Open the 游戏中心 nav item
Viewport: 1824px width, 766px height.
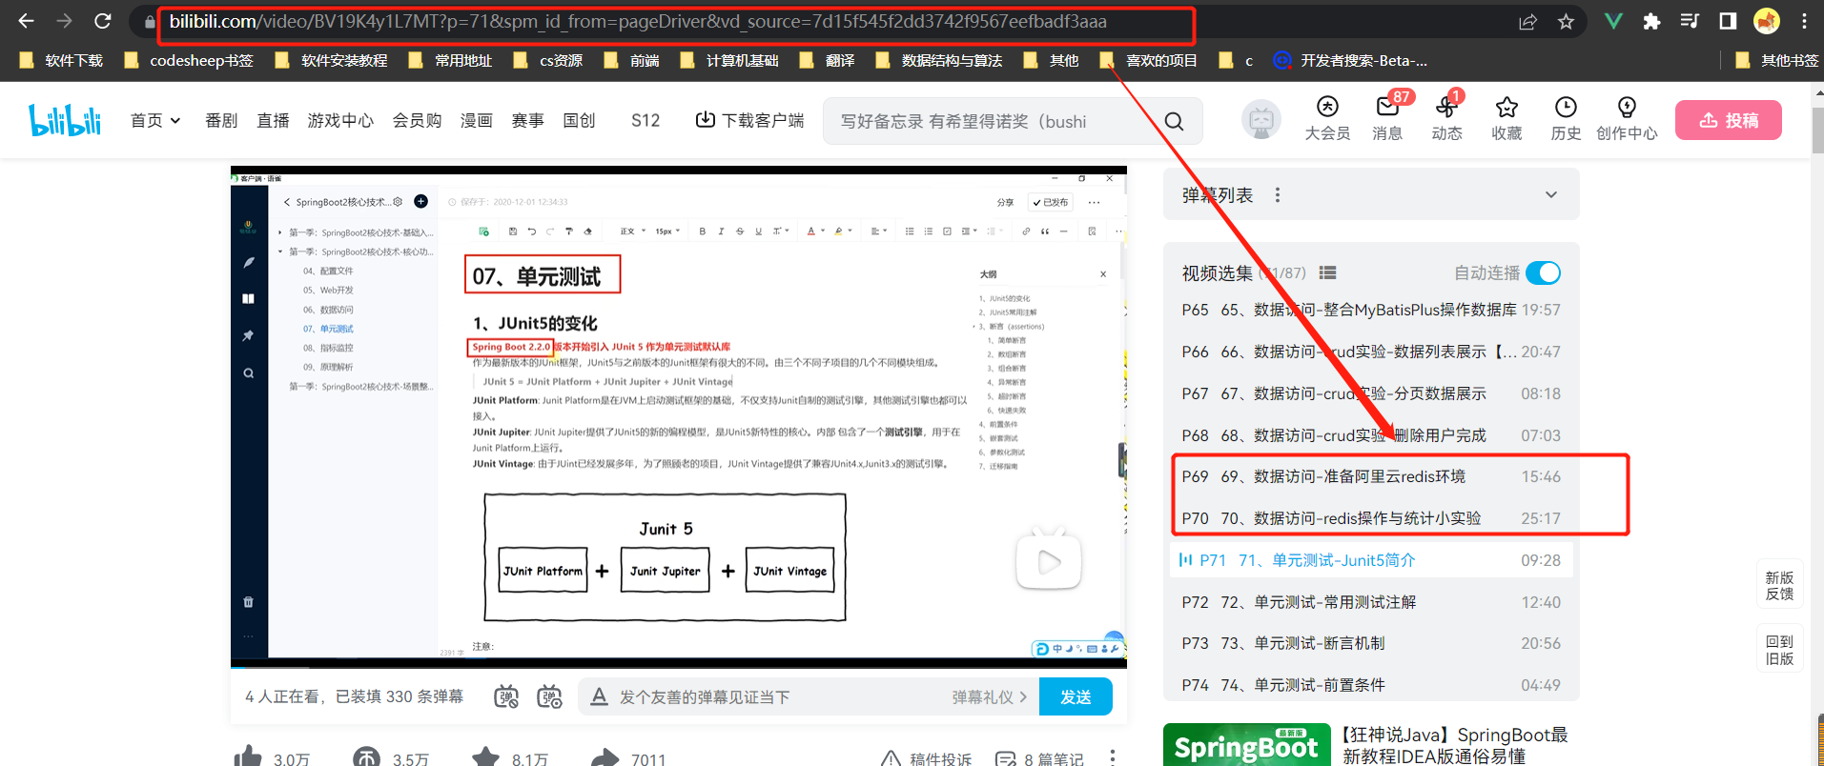coord(340,121)
